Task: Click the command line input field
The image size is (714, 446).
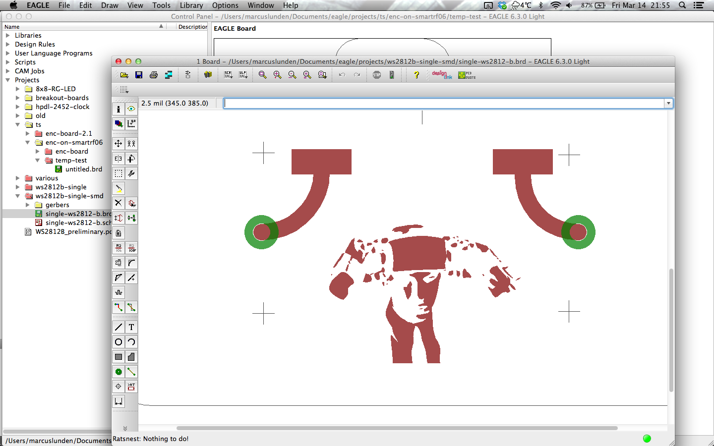Action: coord(444,103)
